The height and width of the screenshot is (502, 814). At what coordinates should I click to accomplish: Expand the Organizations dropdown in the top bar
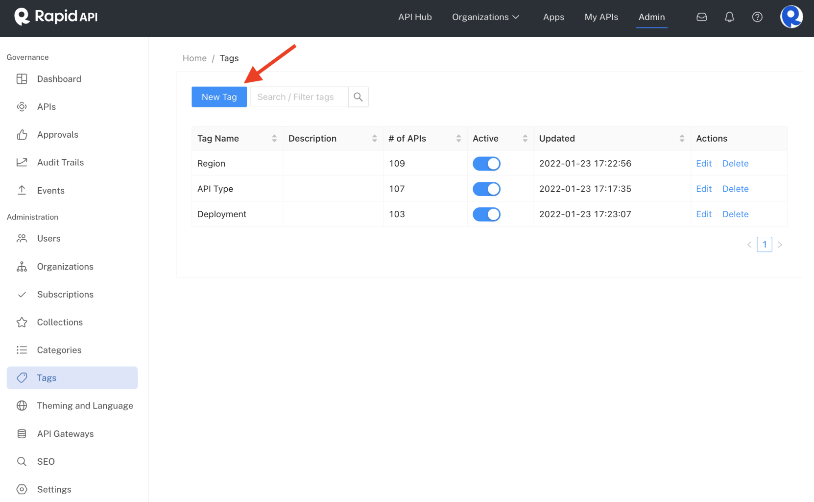485,17
